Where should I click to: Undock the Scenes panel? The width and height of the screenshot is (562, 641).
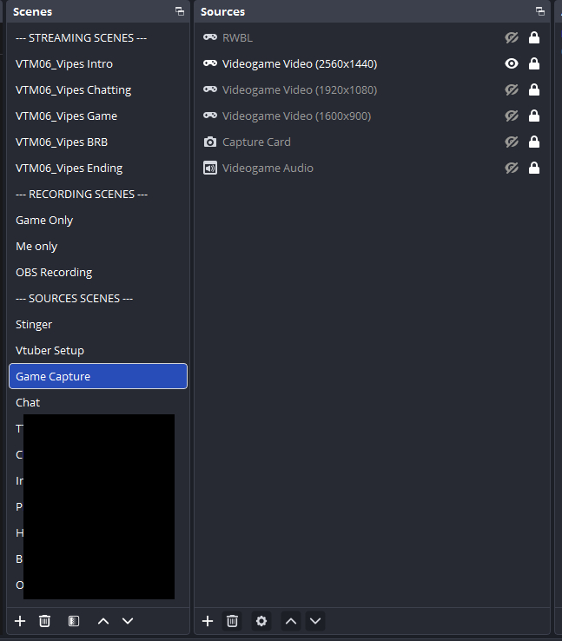click(x=179, y=12)
